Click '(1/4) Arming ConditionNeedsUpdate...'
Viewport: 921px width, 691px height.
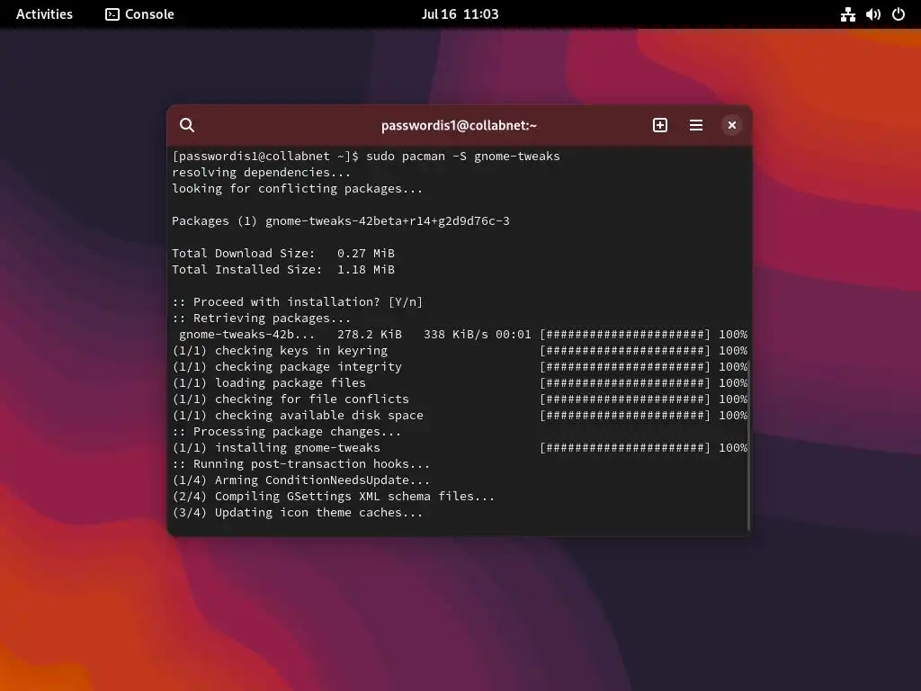click(301, 480)
